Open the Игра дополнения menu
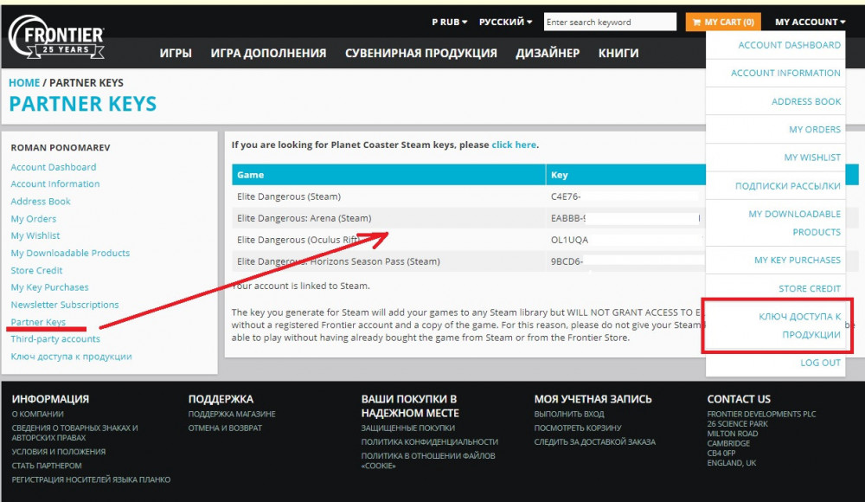865x502 pixels. [268, 53]
